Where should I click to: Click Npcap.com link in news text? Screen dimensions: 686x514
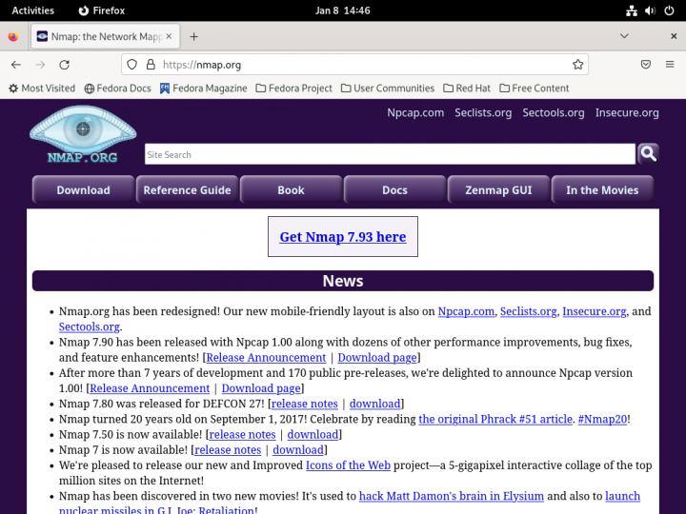466,311
